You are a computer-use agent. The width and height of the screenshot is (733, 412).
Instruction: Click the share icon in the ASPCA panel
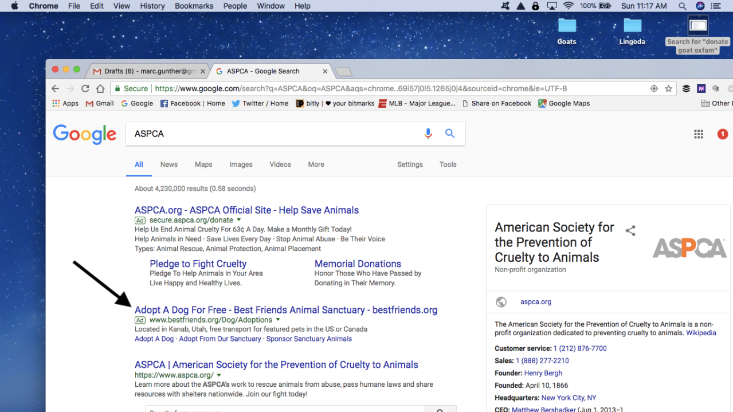tap(630, 231)
